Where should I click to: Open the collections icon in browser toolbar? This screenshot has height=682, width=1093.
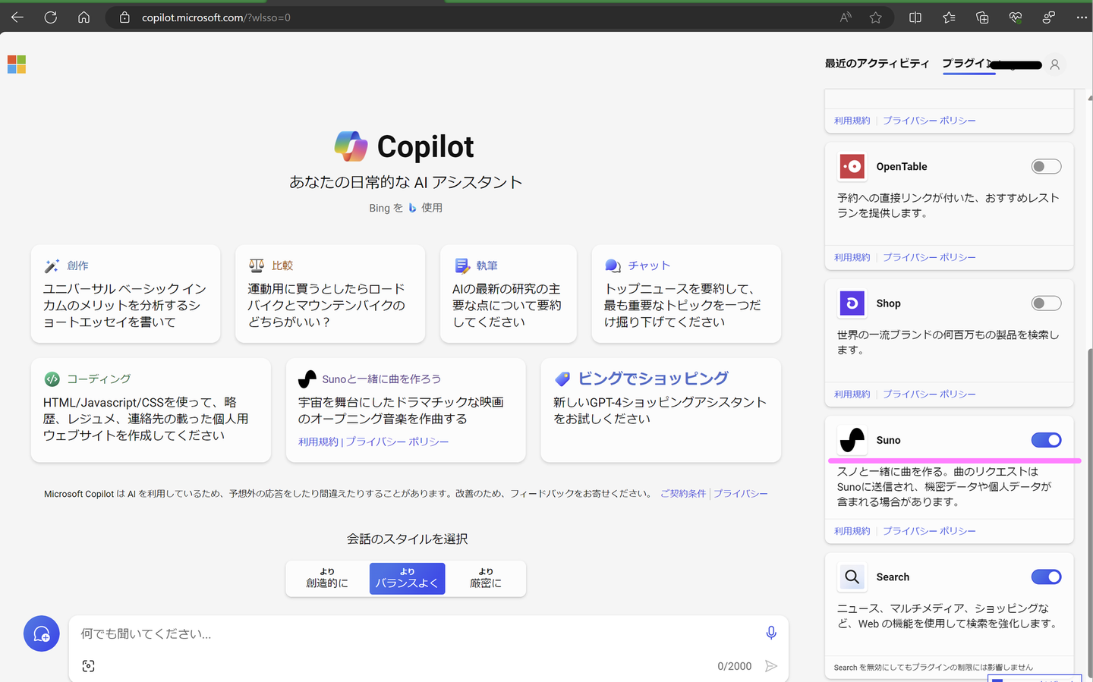tap(982, 17)
